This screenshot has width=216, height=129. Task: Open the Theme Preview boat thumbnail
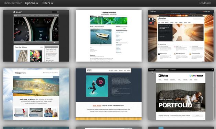pyautogui.click(x=109, y=36)
